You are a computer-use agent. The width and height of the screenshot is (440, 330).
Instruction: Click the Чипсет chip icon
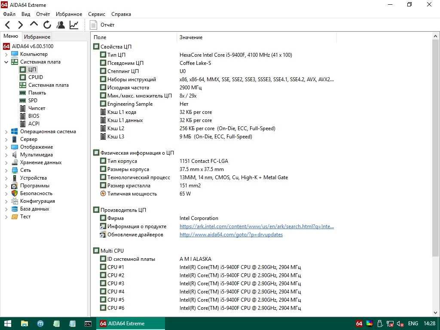(23, 108)
